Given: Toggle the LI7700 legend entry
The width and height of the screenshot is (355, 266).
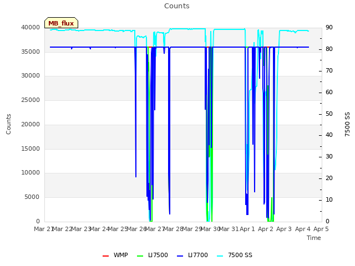Looking at the screenshot, I should [192, 255].
